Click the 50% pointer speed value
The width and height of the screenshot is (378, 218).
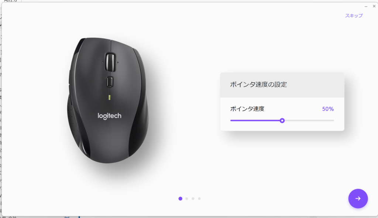pyautogui.click(x=328, y=109)
